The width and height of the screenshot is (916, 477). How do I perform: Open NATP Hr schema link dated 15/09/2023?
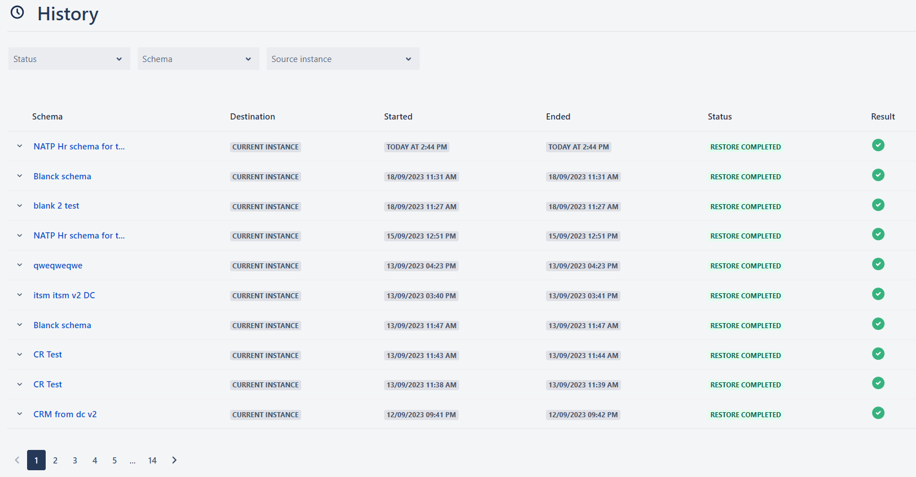click(79, 236)
